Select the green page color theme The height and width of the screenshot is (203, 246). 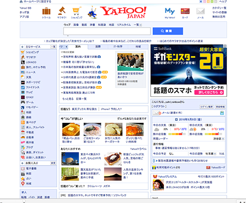(212, 1)
